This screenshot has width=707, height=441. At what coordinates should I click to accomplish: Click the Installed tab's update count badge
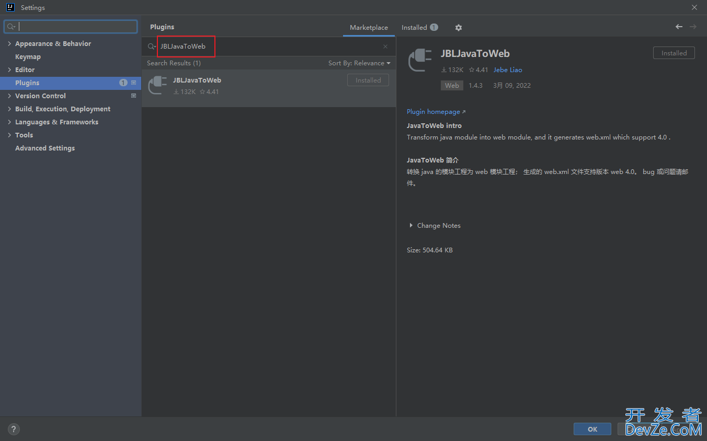point(434,27)
